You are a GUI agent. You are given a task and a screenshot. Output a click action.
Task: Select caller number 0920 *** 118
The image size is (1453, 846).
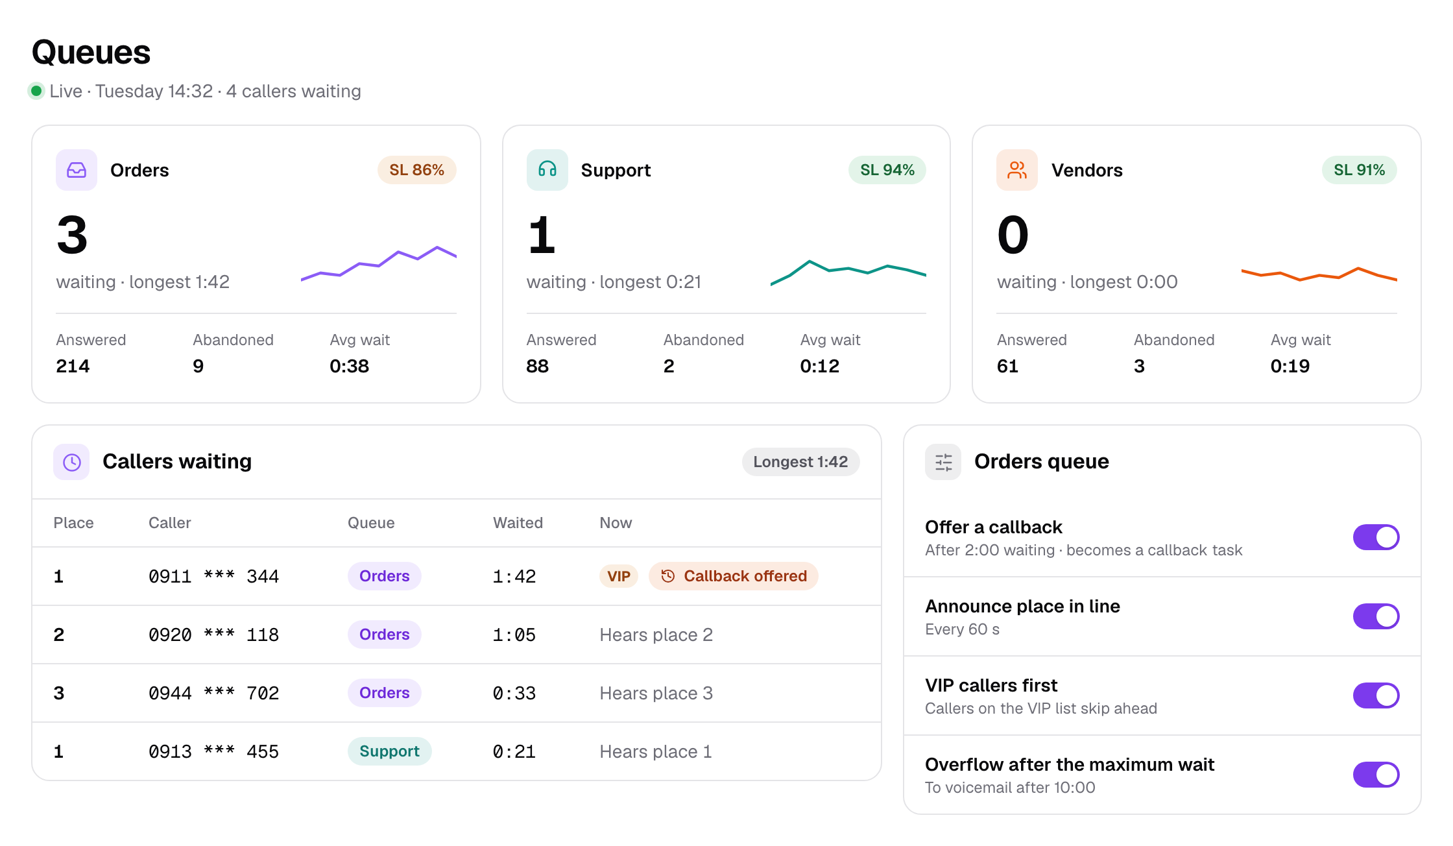click(213, 634)
